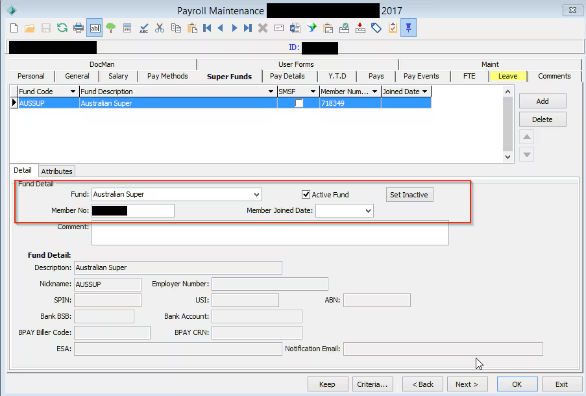Click the tray with green check icon
This screenshot has height=396, width=586.
click(344, 28)
